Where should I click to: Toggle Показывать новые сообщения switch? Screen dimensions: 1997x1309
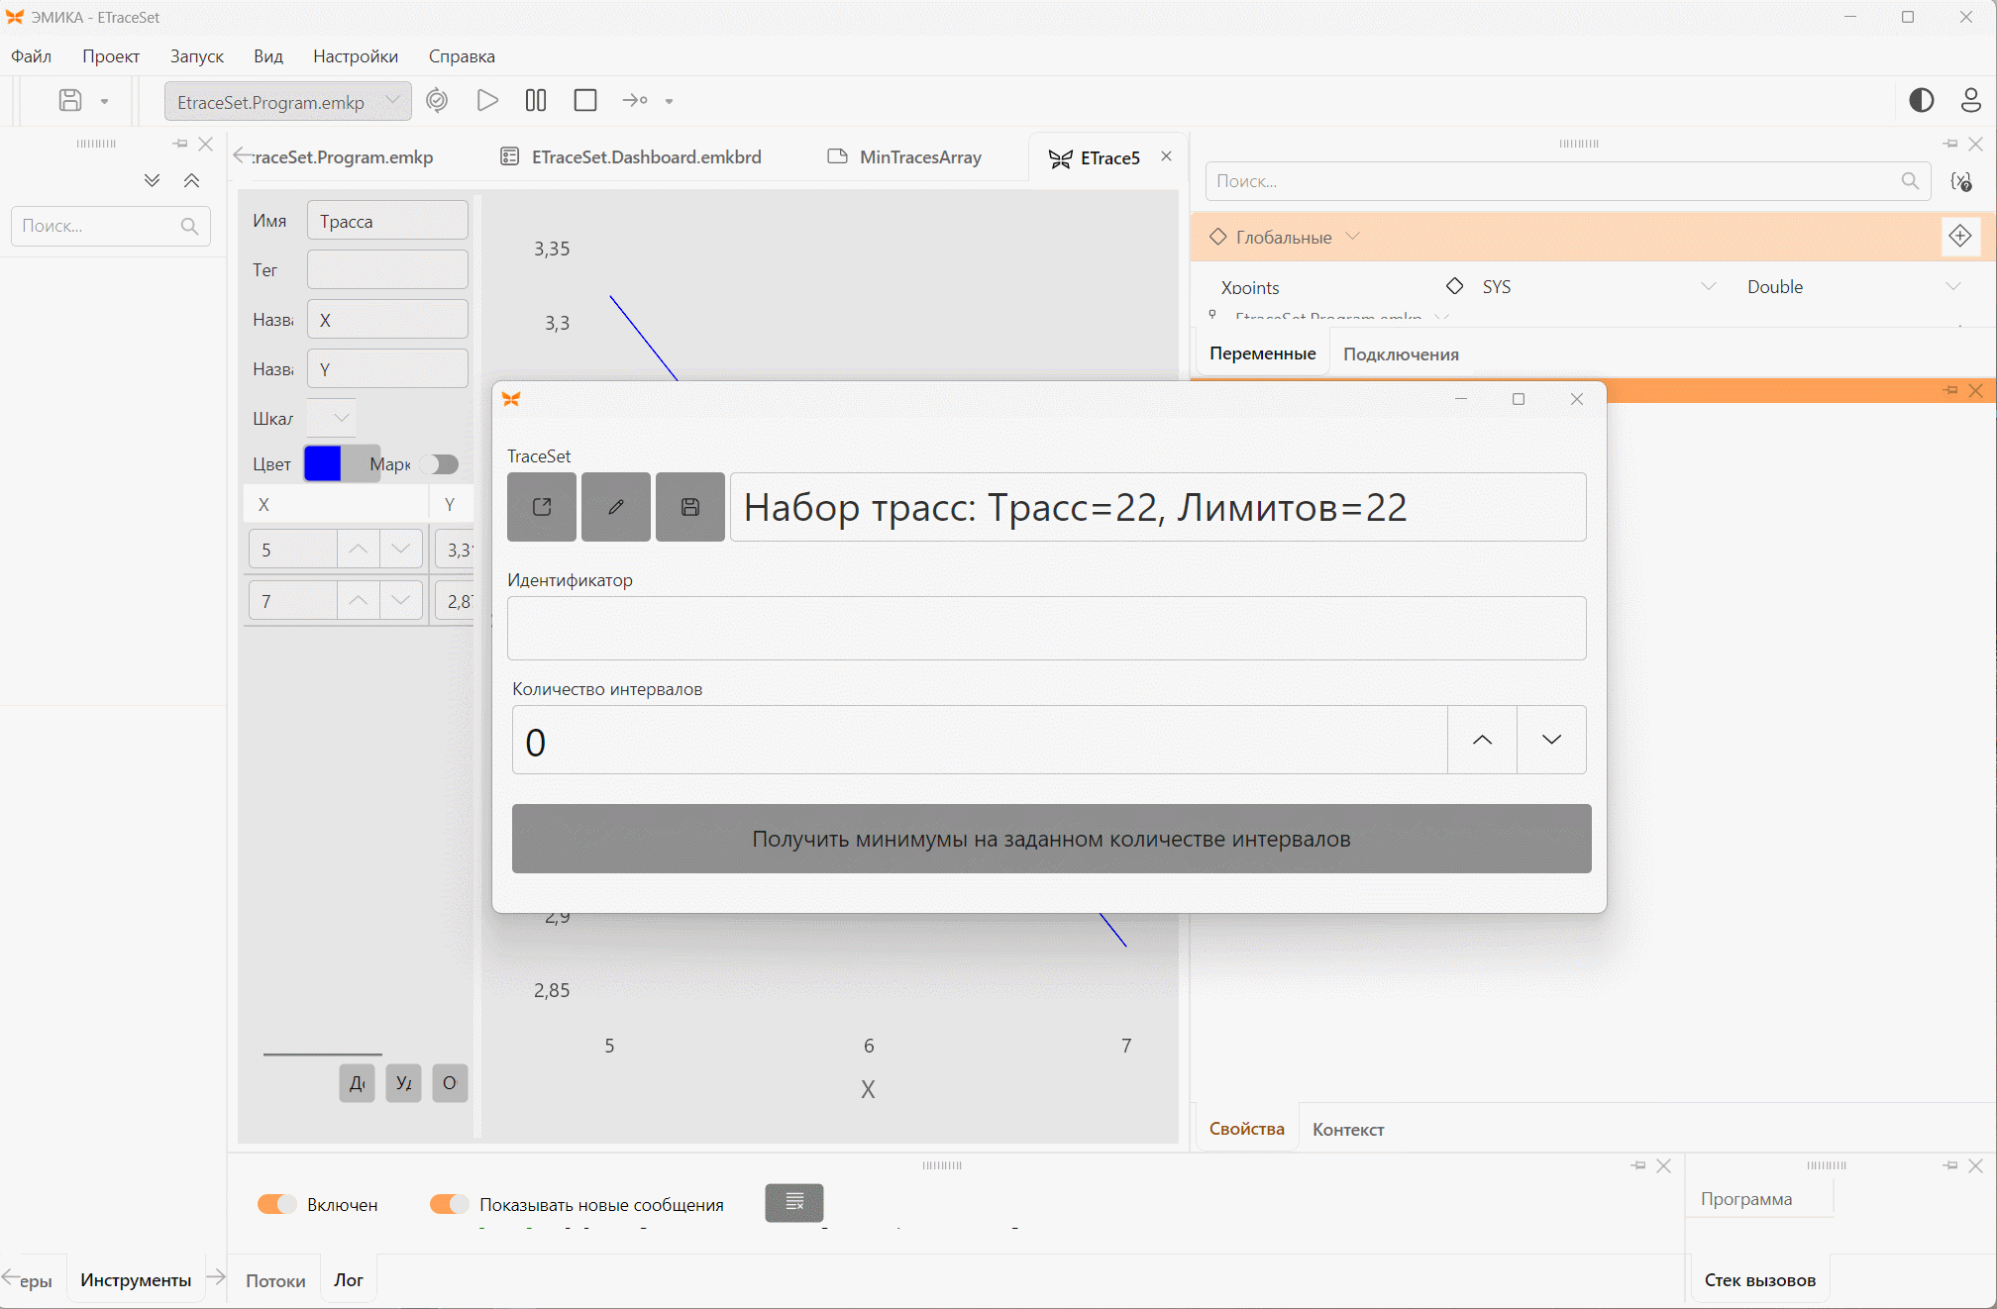tap(450, 1204)
